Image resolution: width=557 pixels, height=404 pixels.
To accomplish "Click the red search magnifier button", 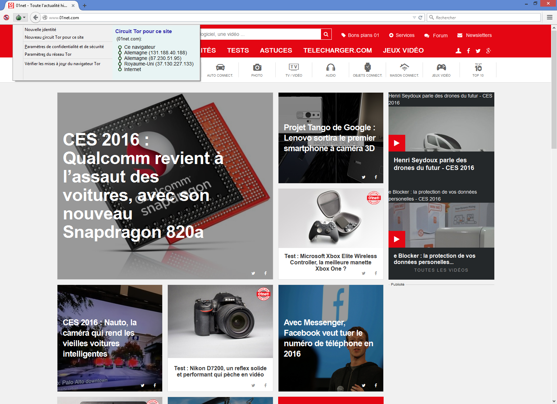I will (326, 34).
